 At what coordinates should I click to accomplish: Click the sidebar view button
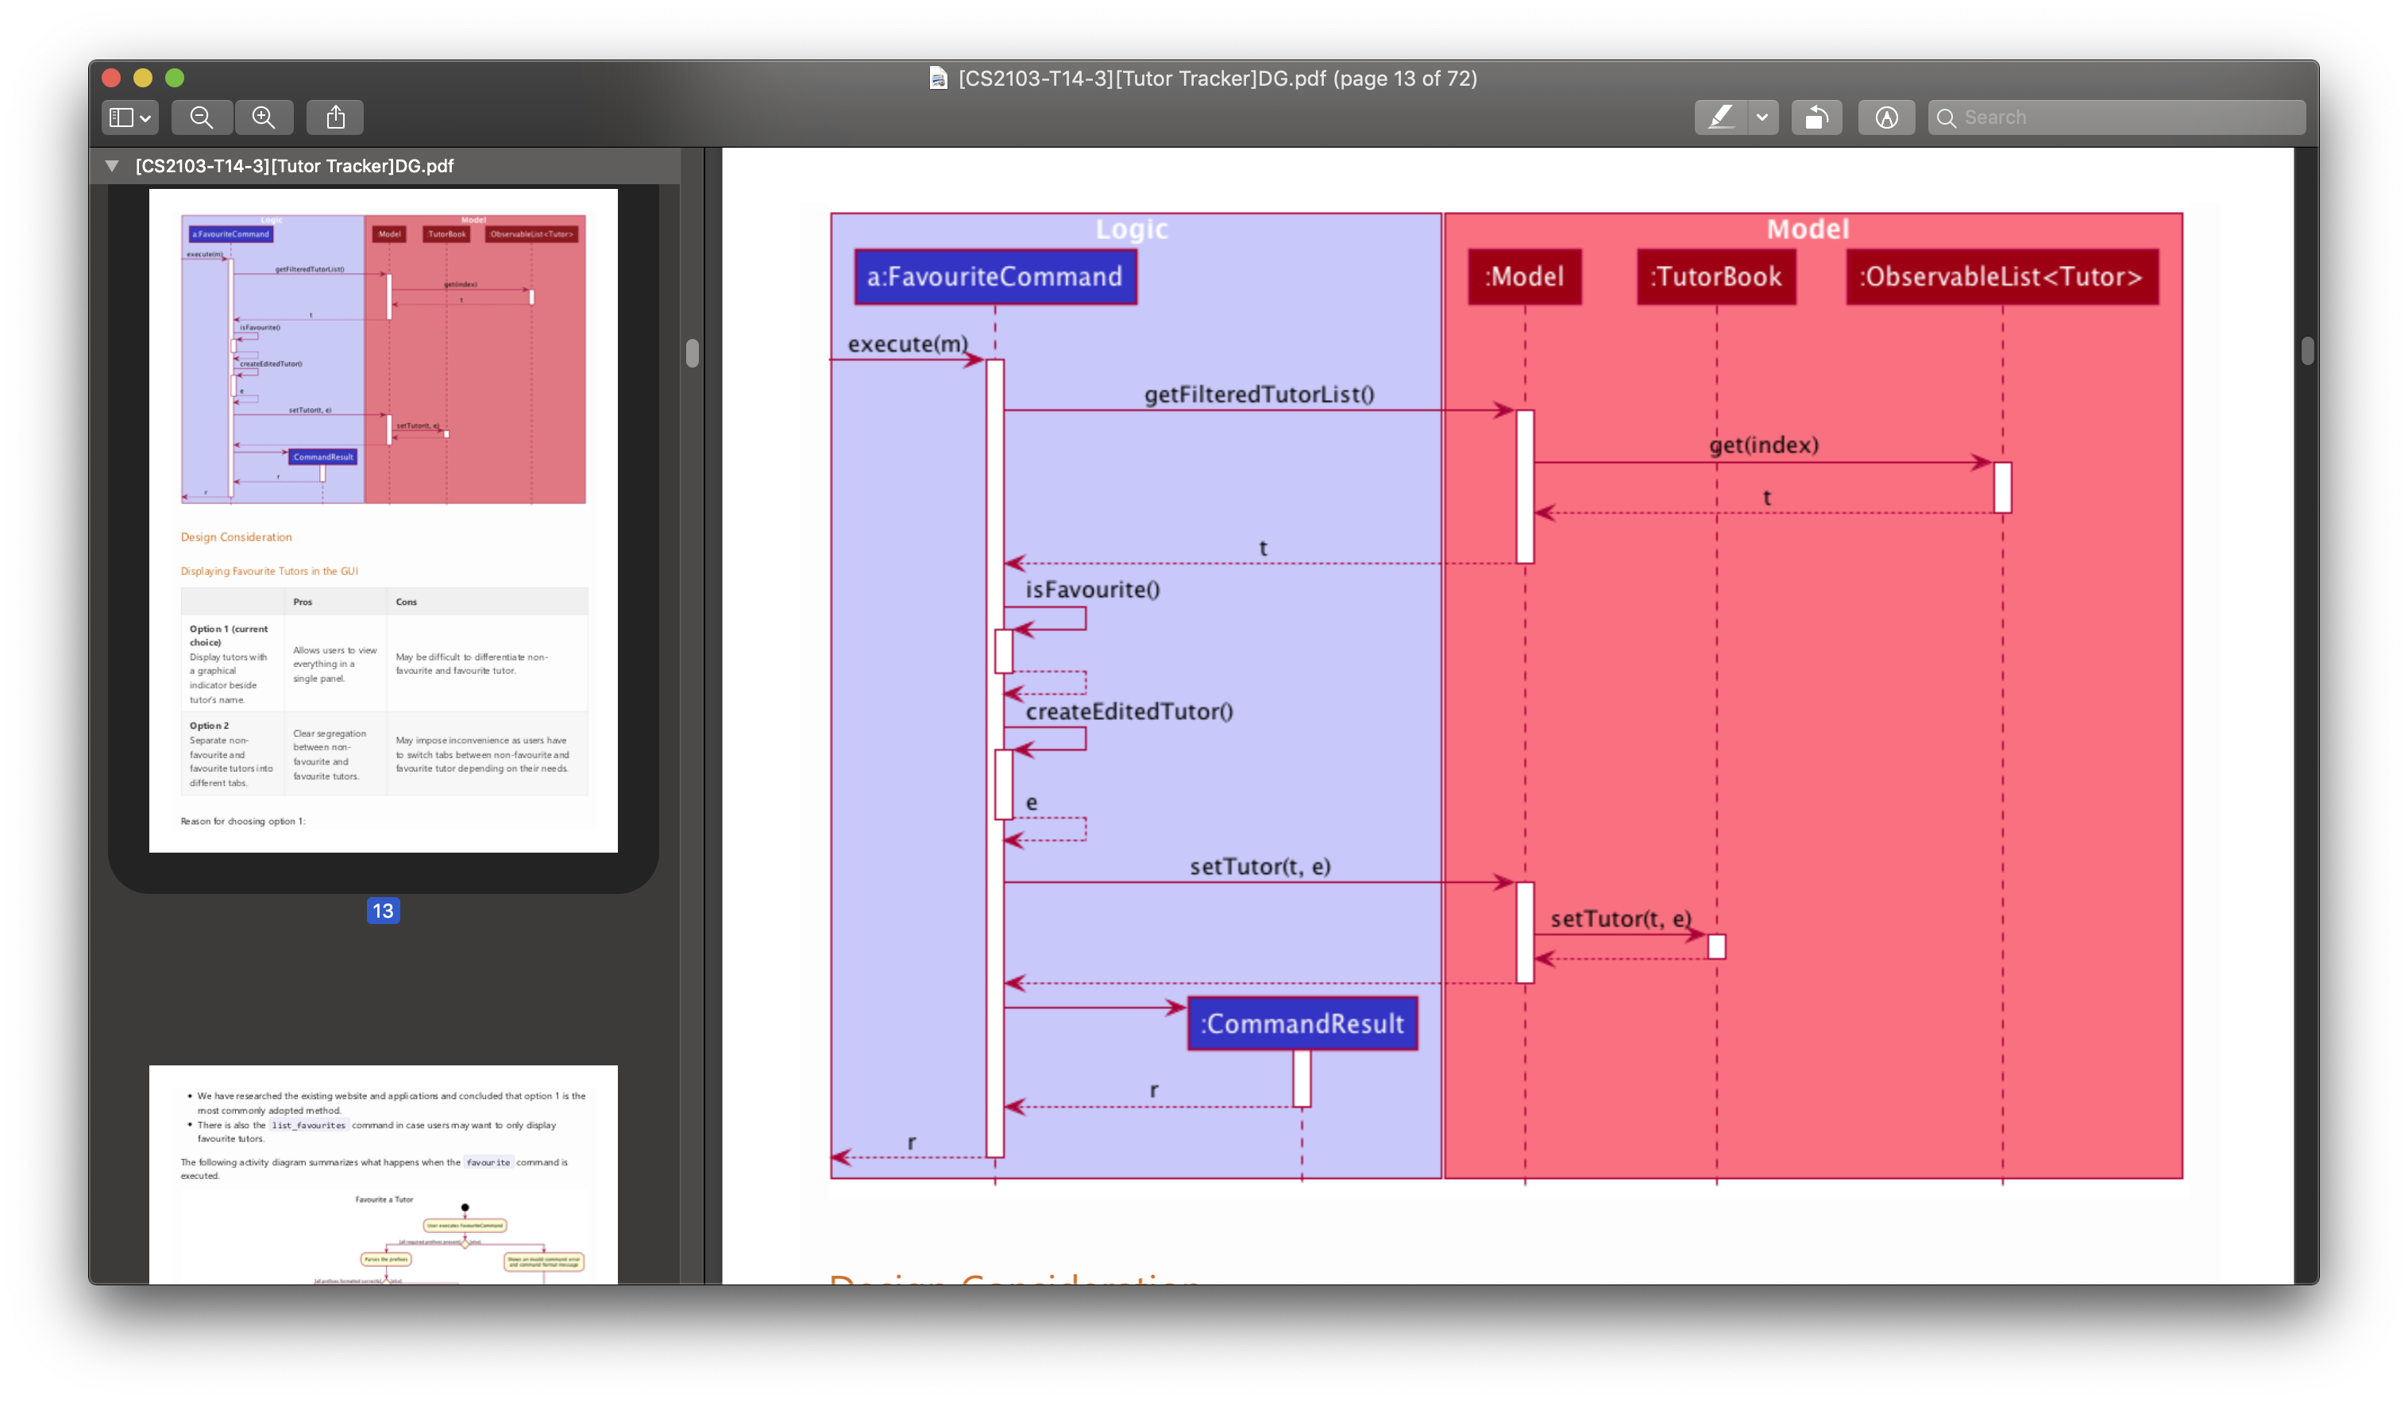tap(121, 117)
